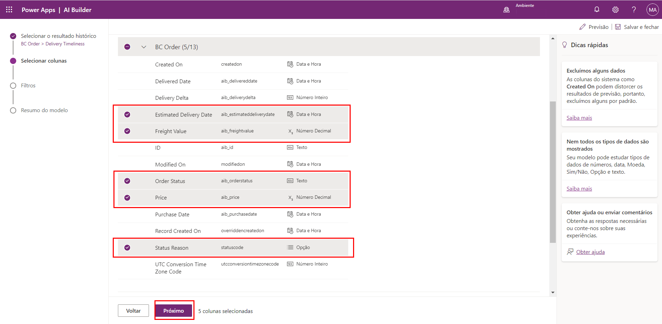
Task: Select the Modified On row
Action: click(x=233, y=164)
